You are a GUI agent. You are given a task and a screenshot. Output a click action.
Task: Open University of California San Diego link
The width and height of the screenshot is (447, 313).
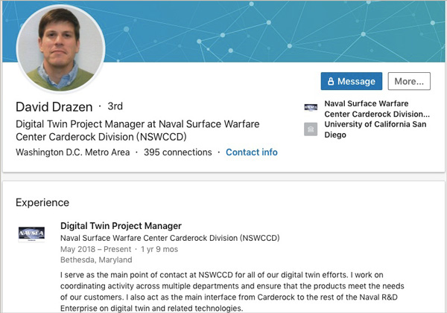377,129
